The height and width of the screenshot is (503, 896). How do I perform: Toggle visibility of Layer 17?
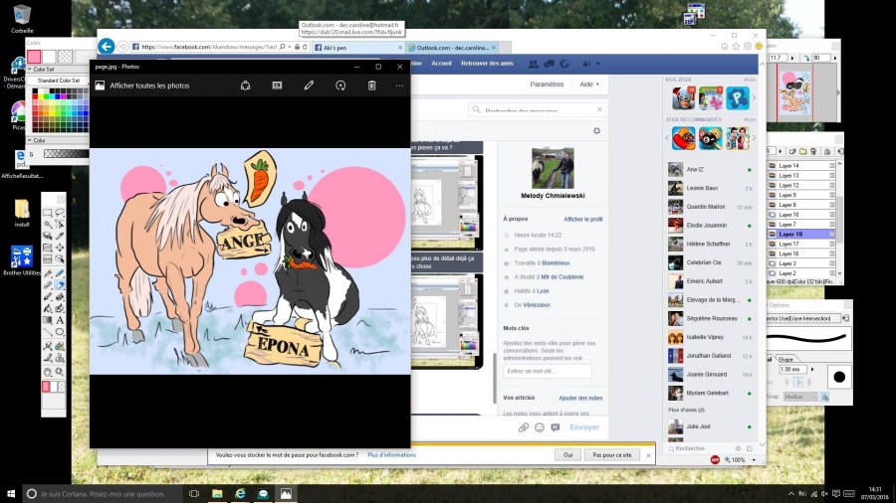tap(772, 244)
